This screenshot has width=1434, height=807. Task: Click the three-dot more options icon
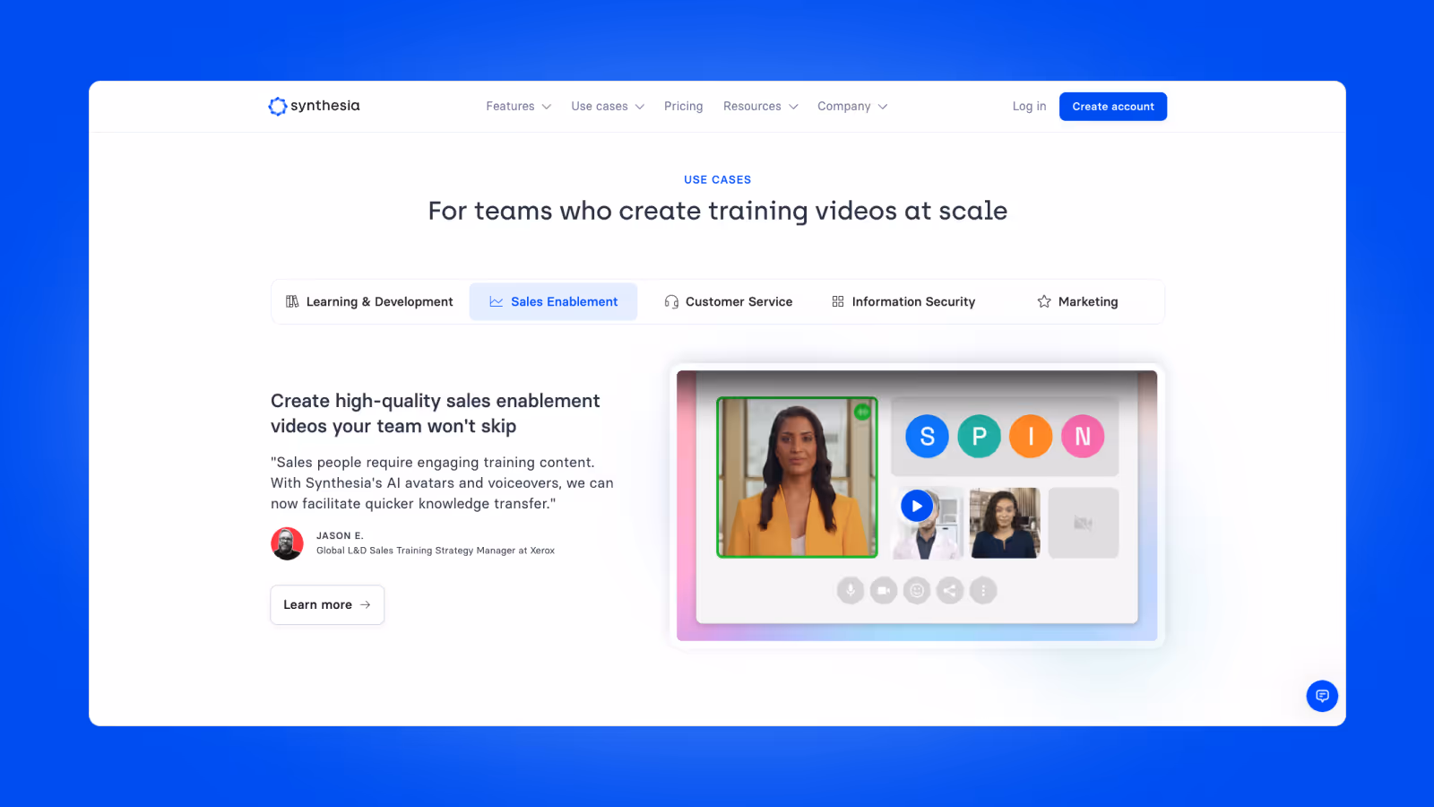983,590
